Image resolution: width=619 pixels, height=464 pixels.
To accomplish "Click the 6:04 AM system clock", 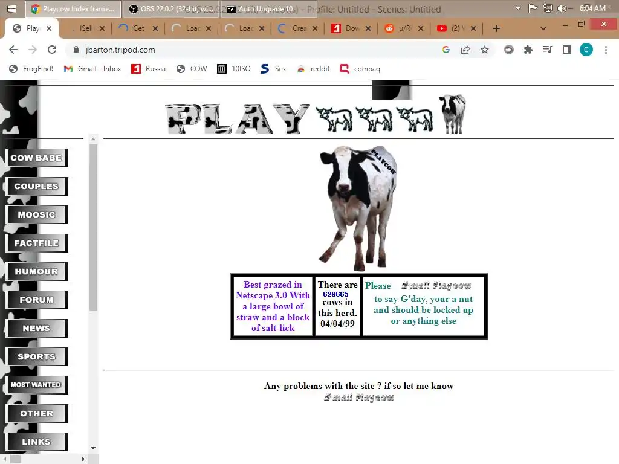I will 592,8.
